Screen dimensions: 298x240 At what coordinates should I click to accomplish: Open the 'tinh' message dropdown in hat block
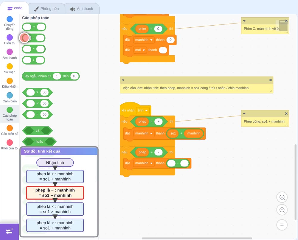pos(143,110)
